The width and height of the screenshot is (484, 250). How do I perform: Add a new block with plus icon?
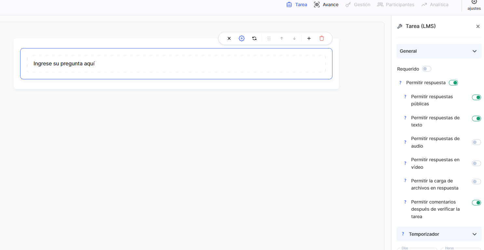309,38
